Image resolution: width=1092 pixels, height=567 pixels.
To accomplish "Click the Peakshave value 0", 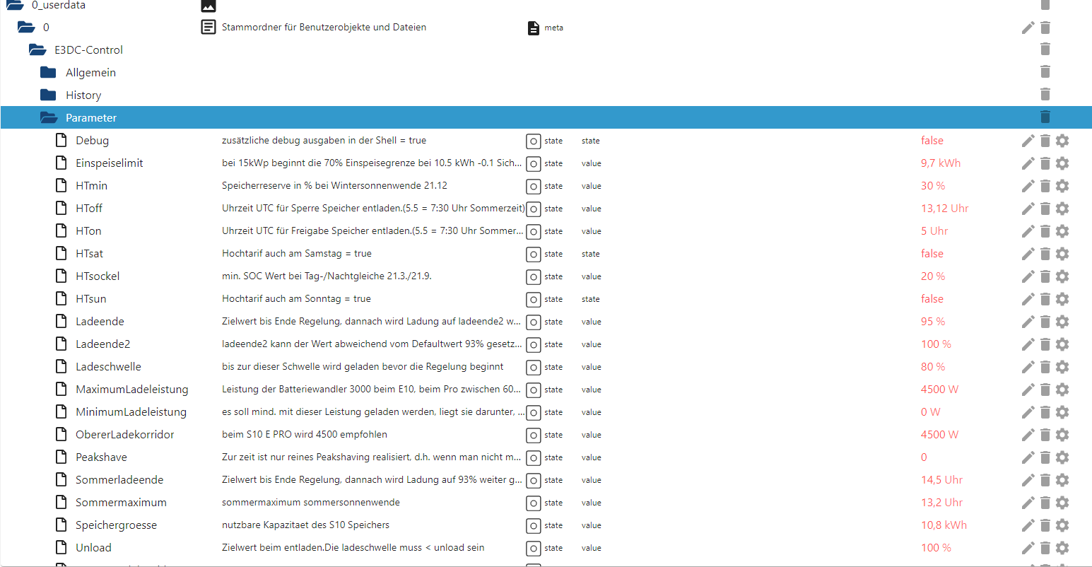I will click(924, 457).
